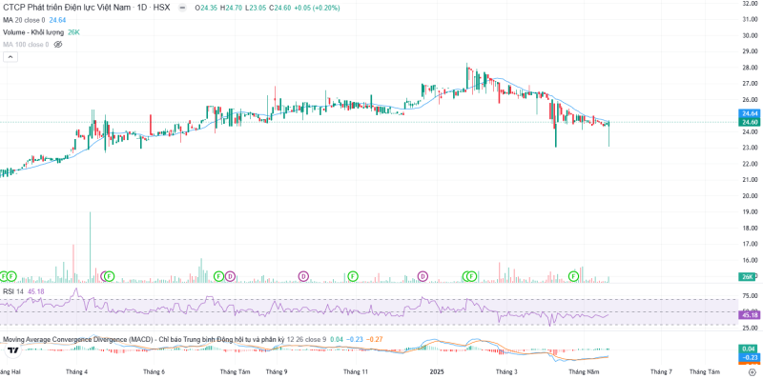Click the green 0.04 MACD histogram label
Viewport: 763px width, 379px height.
(748, 349)
